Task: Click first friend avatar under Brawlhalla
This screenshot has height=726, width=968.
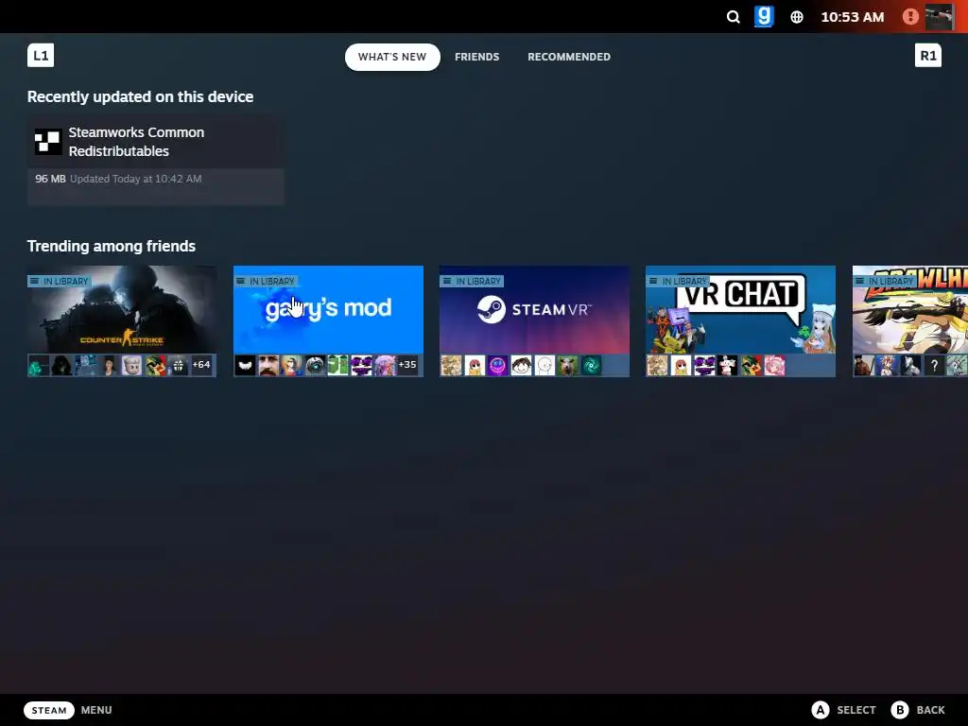Action: pyautogui.click(x=864, y=366)
